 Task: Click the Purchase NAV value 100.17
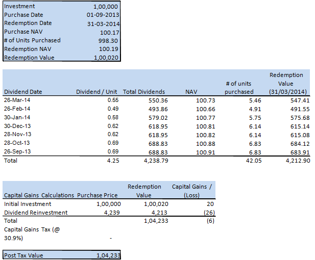point(109,33)
